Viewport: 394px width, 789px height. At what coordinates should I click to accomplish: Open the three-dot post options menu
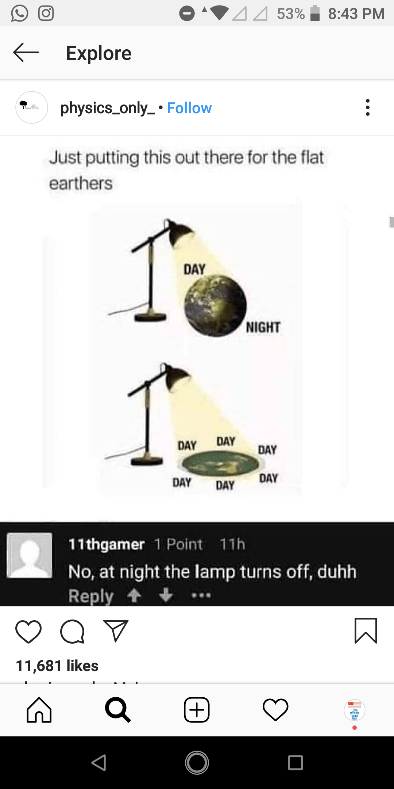coord(367,107)
